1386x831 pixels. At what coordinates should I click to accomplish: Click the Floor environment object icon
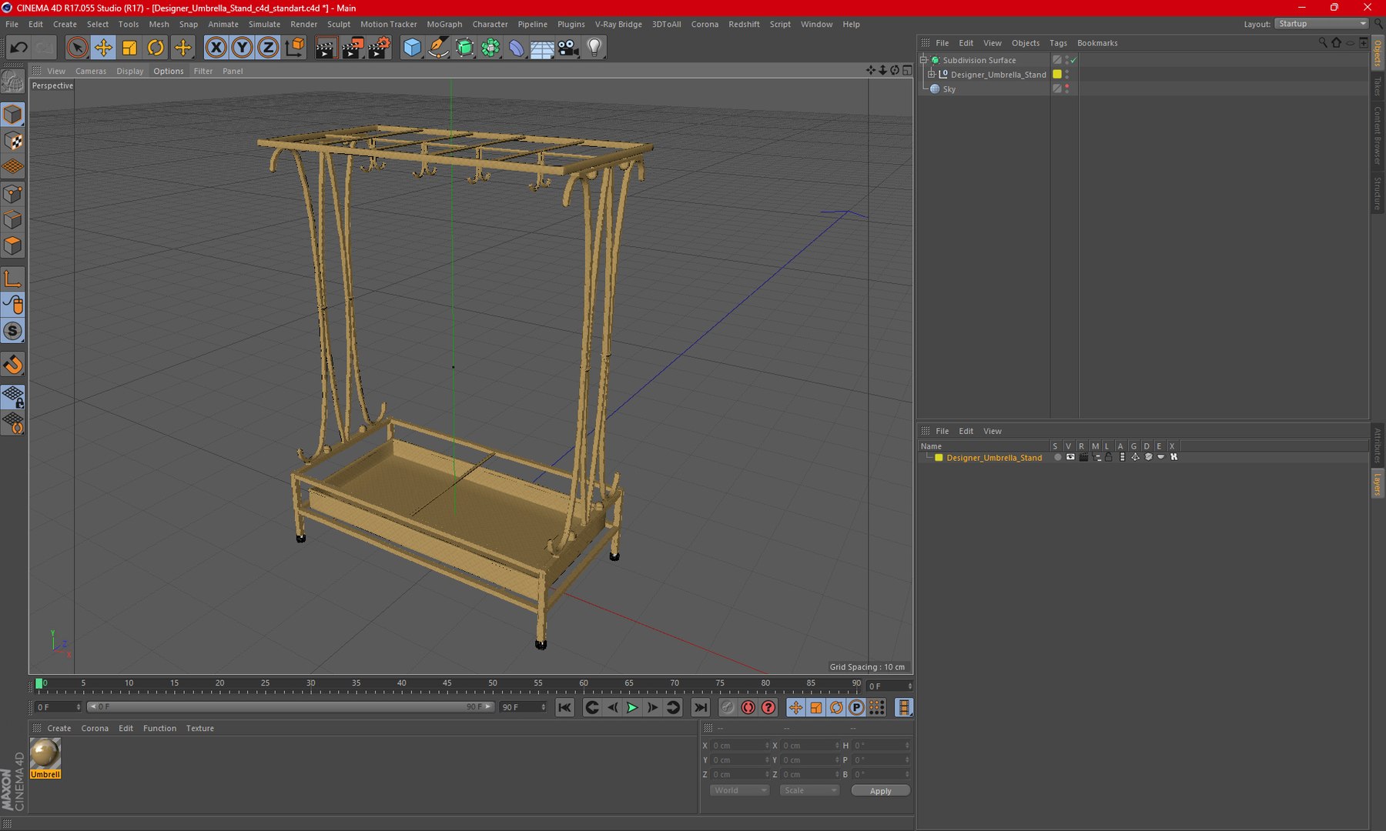click(x=542, y=48)
